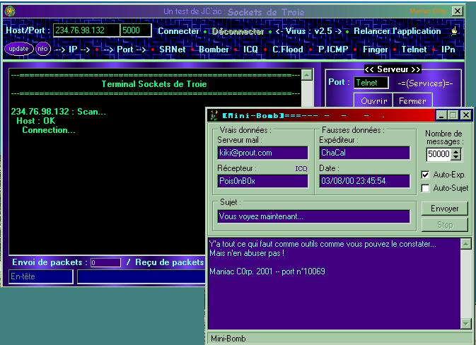Viewport: 476px width, 345px height.
Task: Click the Mini-Bomb title bar icon
Action: click(x=213, y=115)
